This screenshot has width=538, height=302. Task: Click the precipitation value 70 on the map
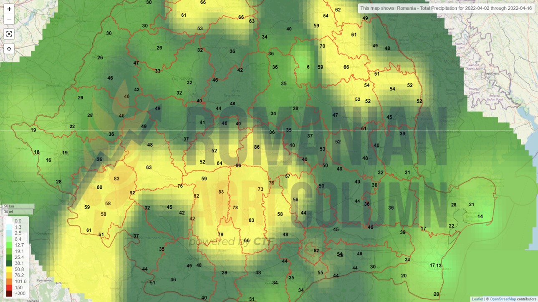322,46
